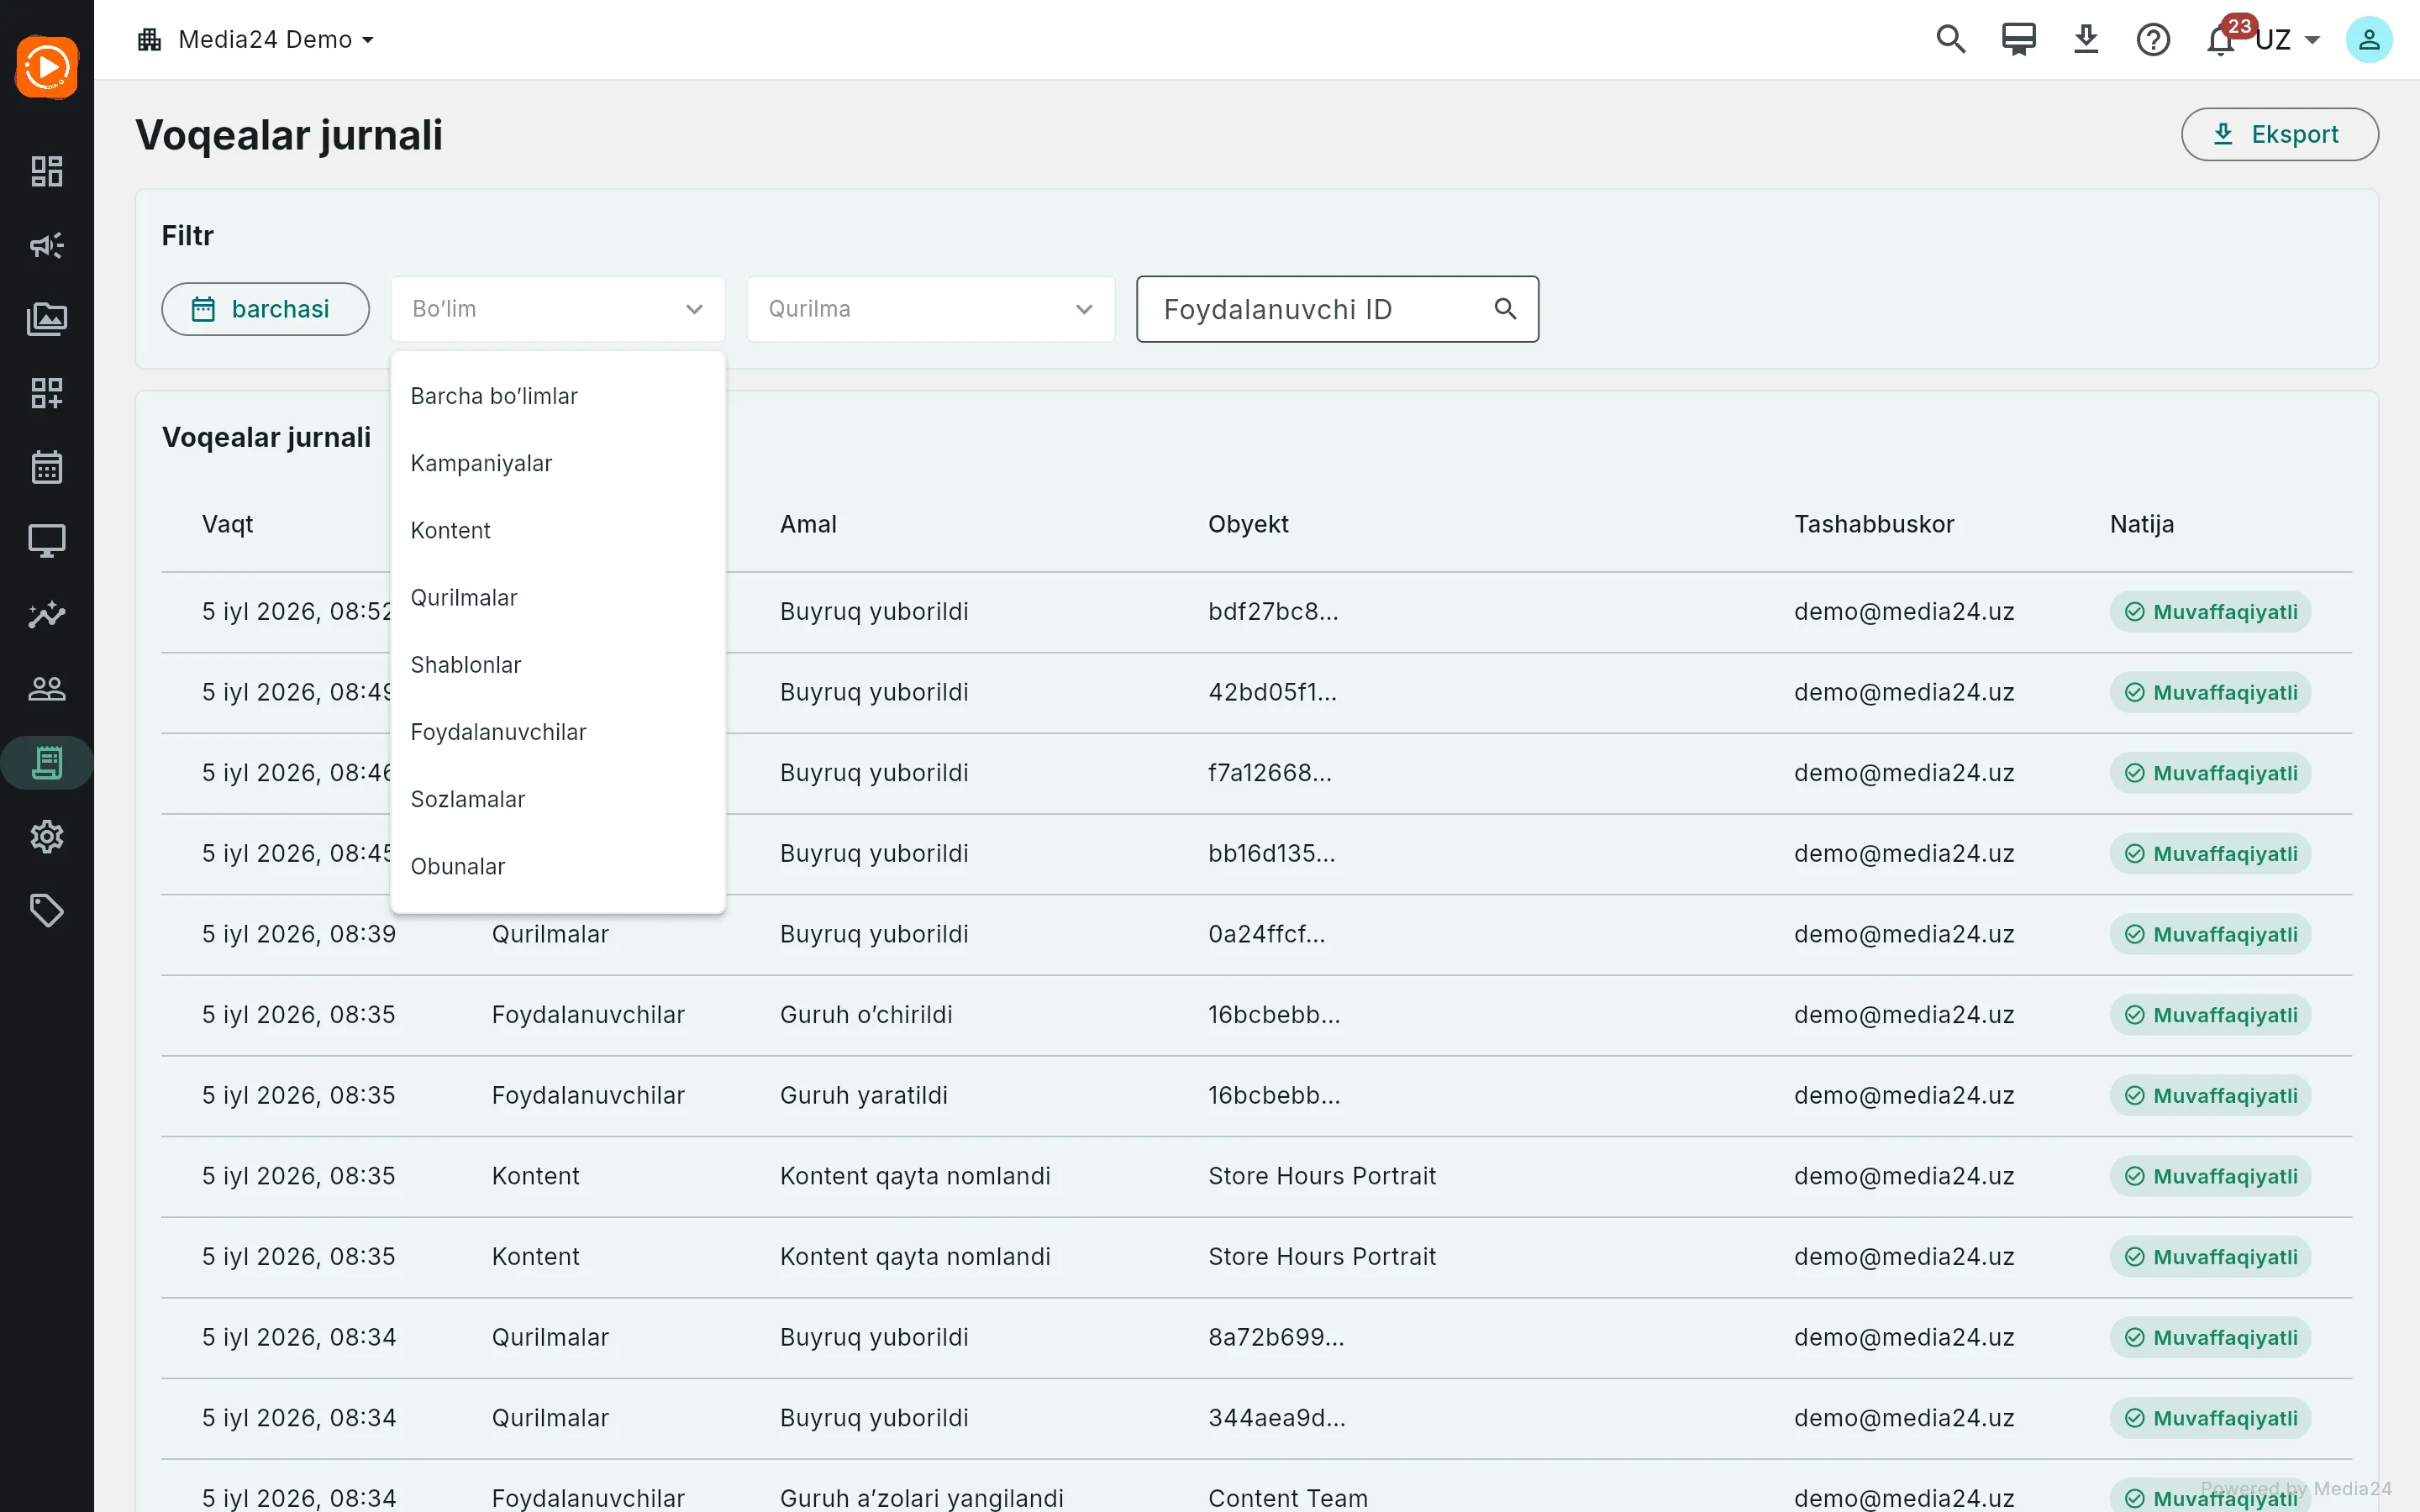
Task: Focus the Foydalanuvchi ID search field
Action: point(1337,309)
